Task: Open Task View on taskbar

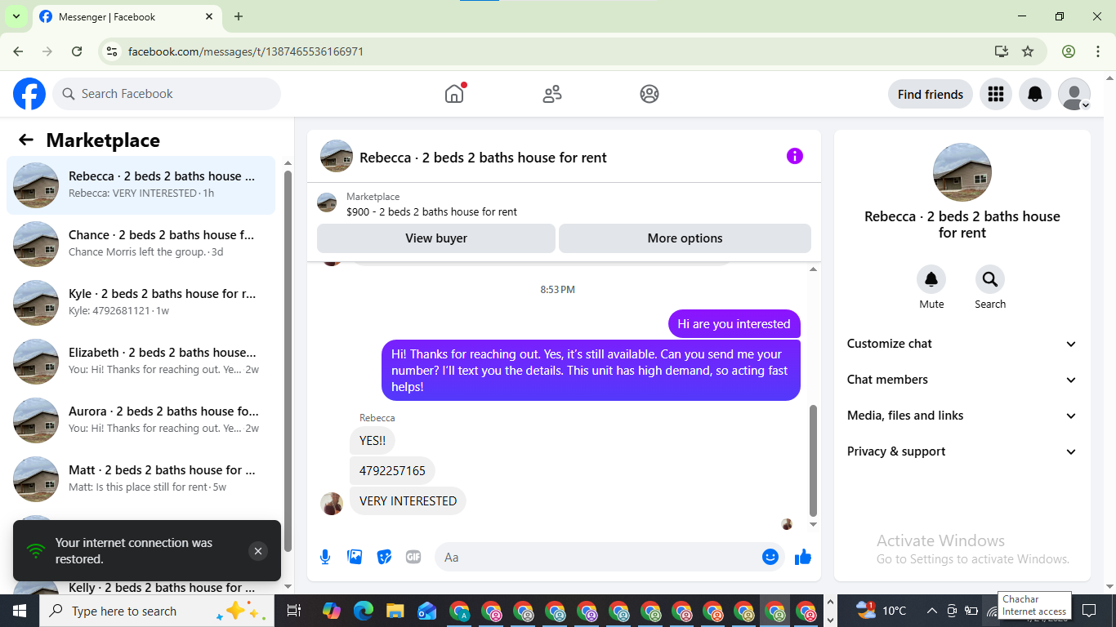Action: tap(294, 611)
